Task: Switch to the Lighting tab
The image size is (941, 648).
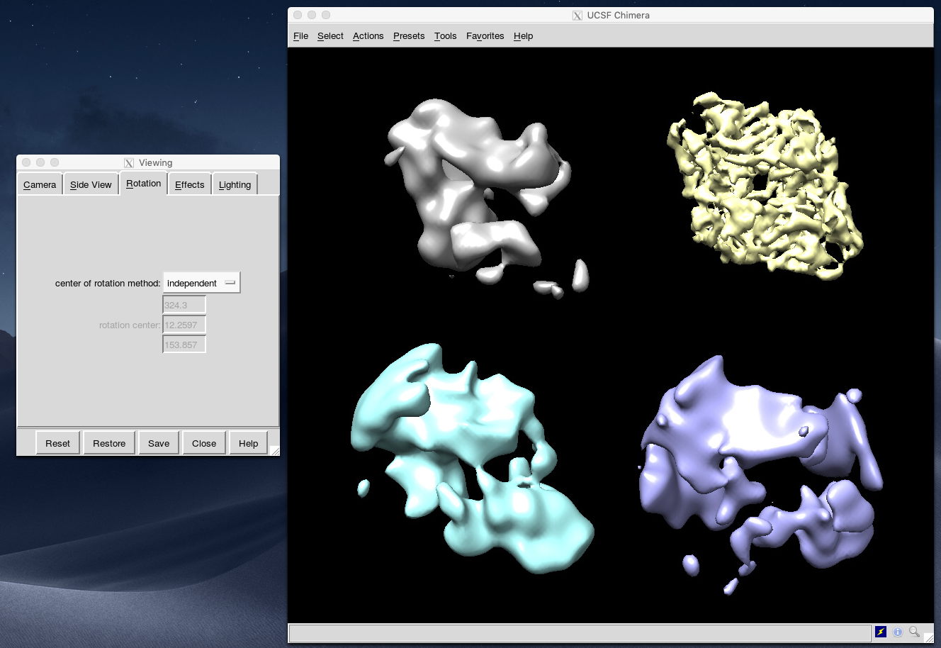Action: (x=235, y=184)
